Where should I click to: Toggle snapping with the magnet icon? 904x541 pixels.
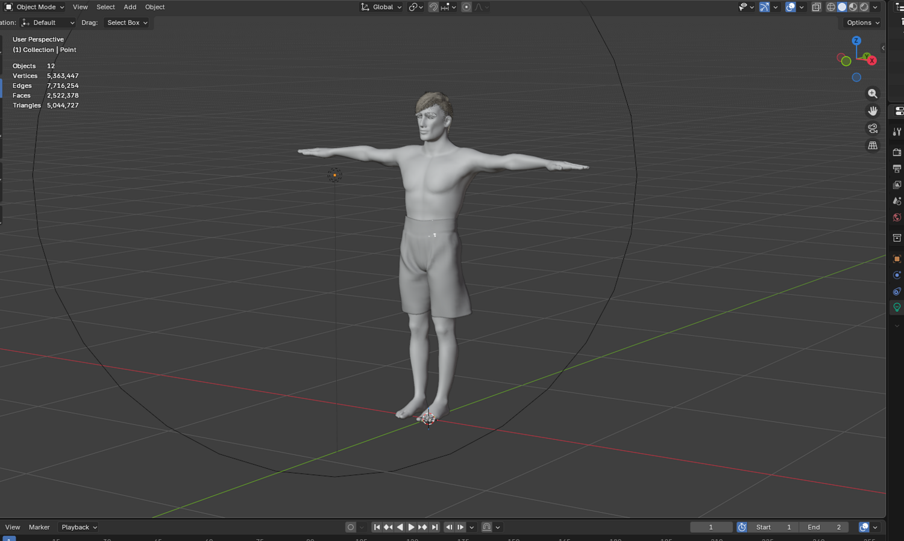pyautogui.click(x=433, y=7)
